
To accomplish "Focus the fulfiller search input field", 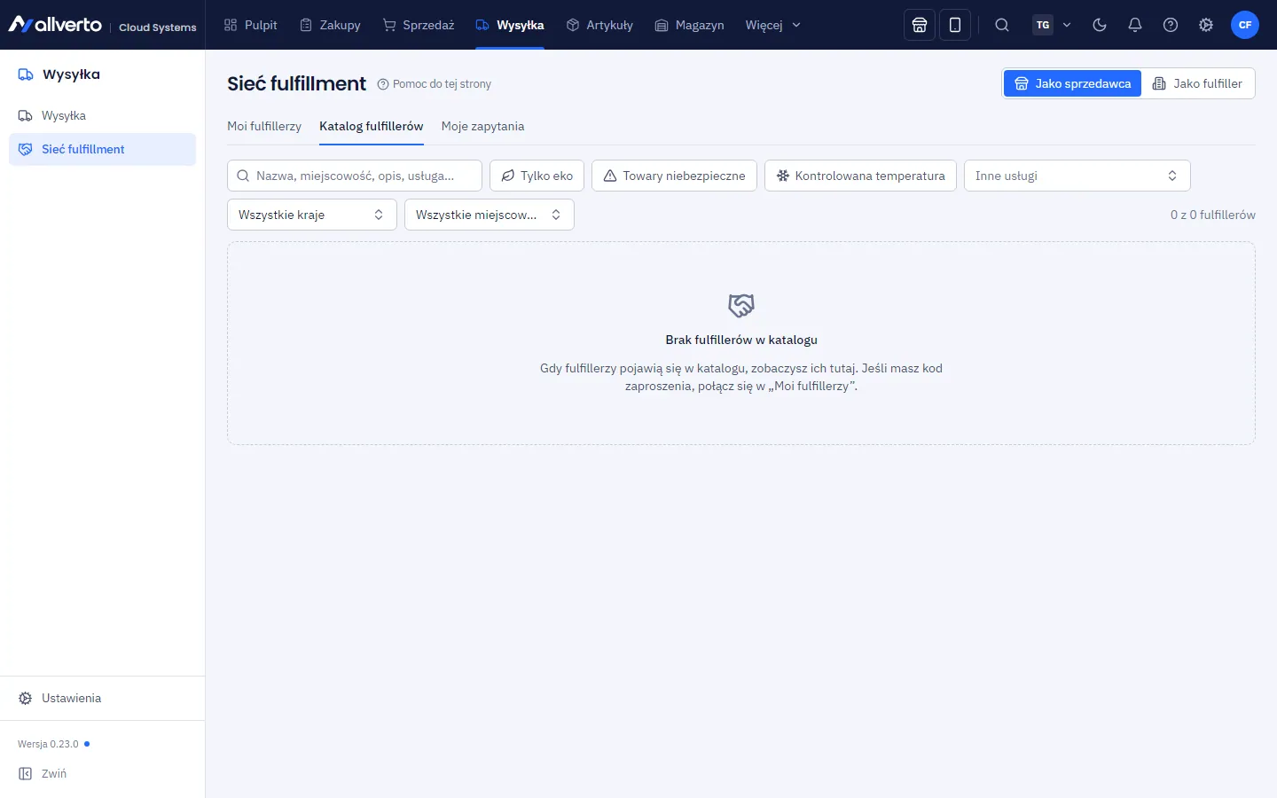I will coord(355,176).
